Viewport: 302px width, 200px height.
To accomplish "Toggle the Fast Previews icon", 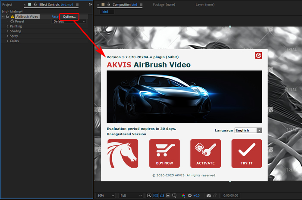I will click(x=149, y=196).
